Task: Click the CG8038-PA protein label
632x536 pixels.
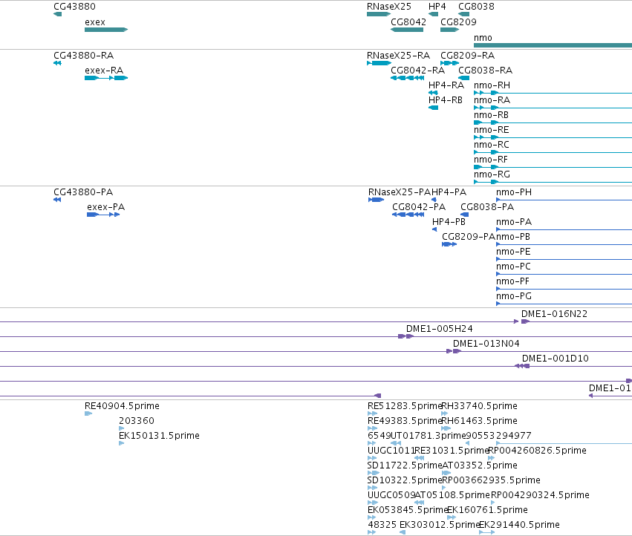Action: coord(487,207)
